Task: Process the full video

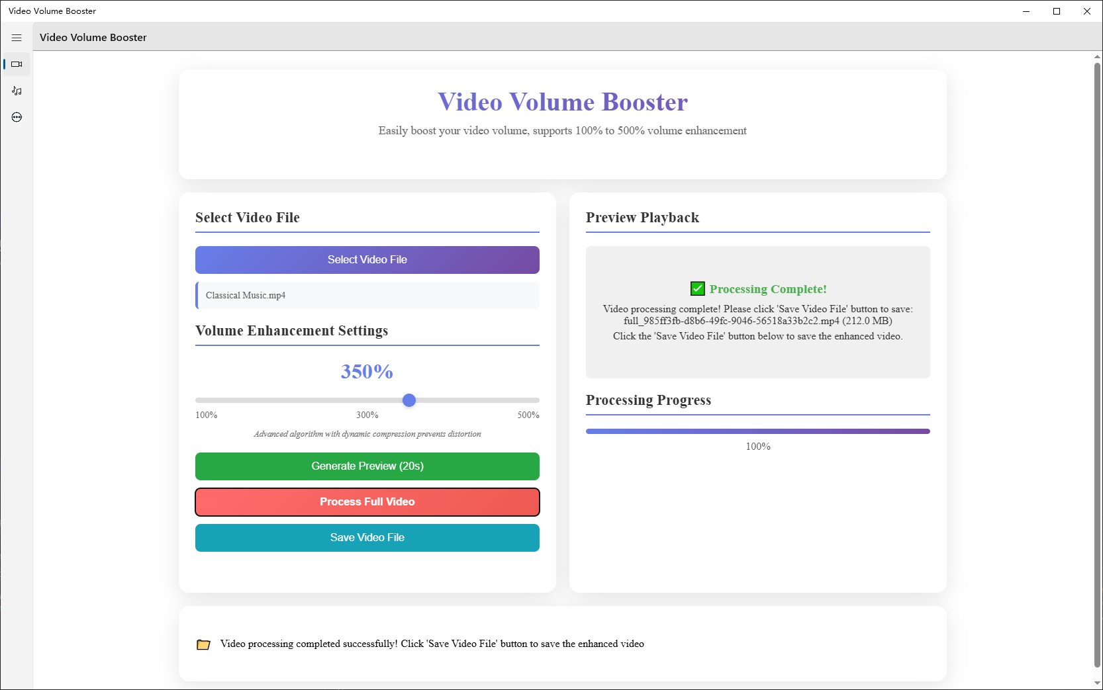Action: point(367,501)
